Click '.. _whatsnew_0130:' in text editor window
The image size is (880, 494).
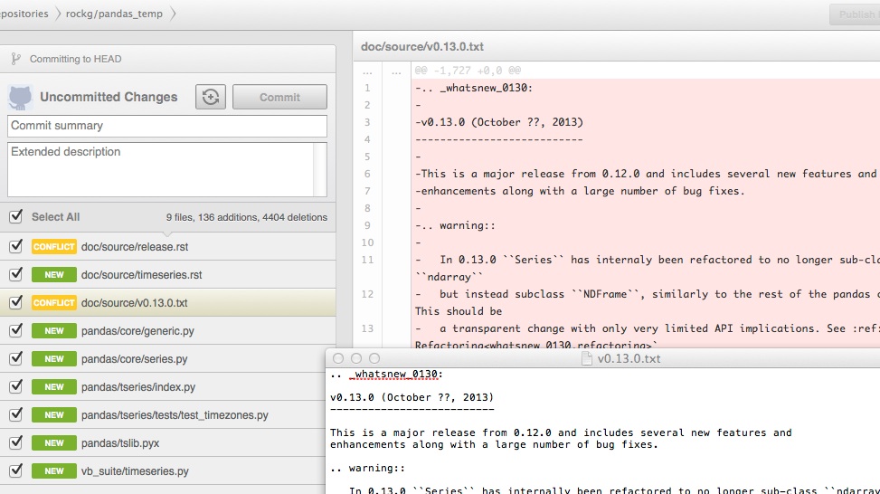click(386, 375)
